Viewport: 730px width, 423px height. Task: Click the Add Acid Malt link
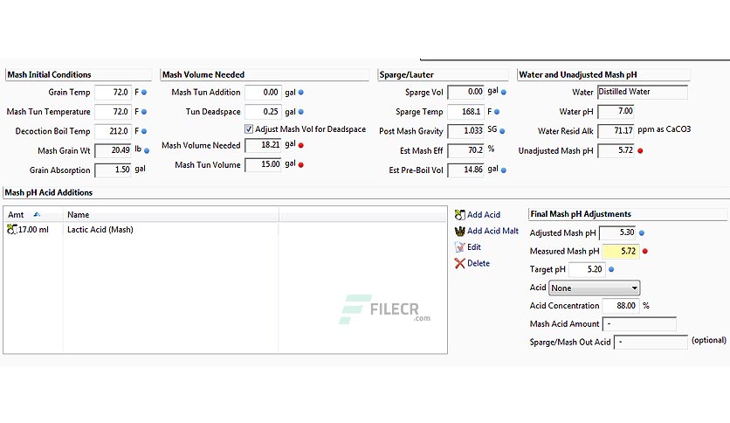pos(492,231)
